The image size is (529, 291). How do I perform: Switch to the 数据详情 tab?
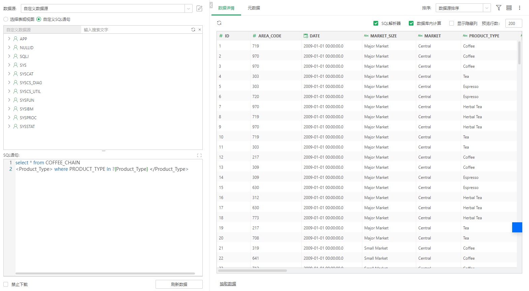pos(226,8)
